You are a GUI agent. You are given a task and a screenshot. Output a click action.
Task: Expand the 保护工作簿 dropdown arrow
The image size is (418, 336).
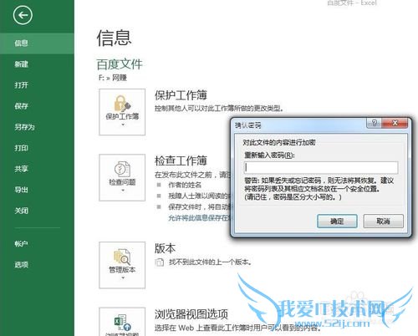point(123,125)
